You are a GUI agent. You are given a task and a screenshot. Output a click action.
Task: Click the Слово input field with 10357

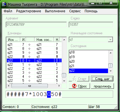tap(91, 25)
